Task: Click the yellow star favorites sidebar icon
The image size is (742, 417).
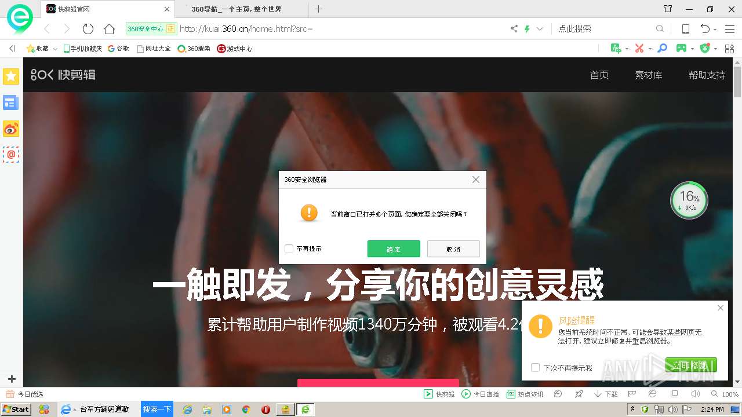Action: tap(11, 76)
